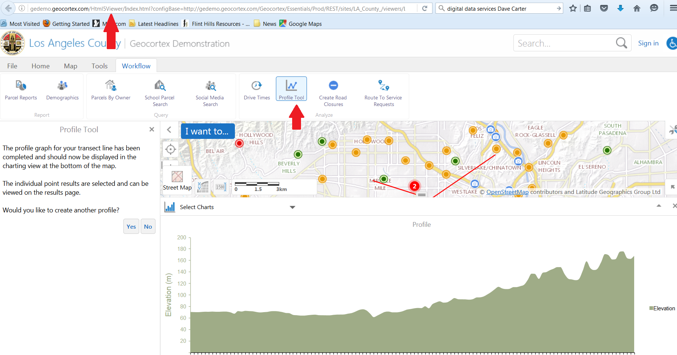Open Google Maps bookmark
This screenshot has width=677, height=355.
(301, 24)
